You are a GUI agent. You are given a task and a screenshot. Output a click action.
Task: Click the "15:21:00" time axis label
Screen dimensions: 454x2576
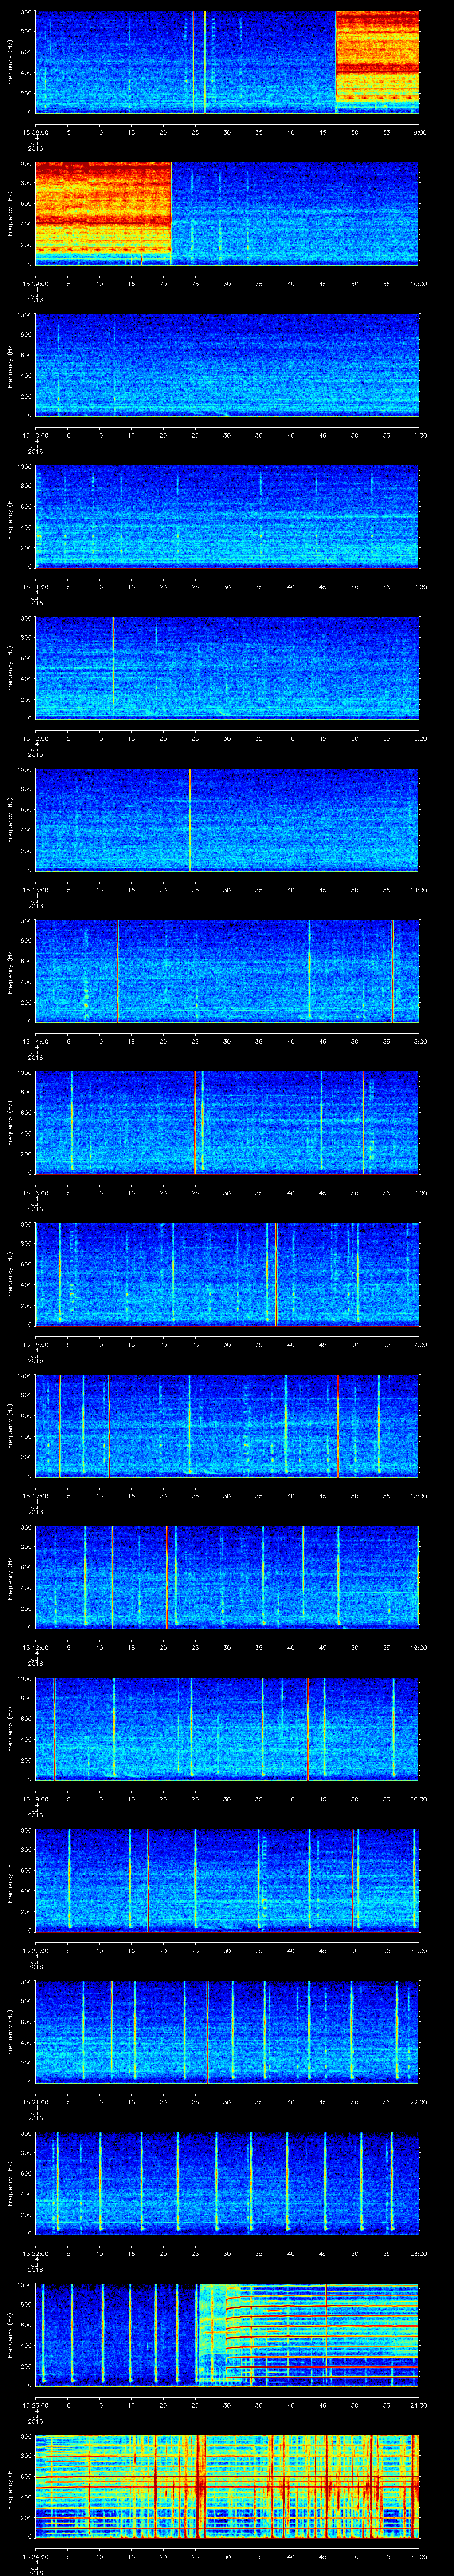coord(35,2101)
